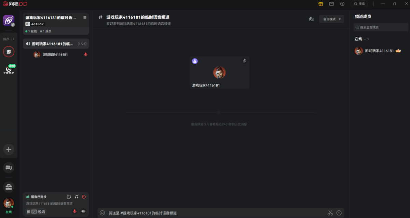Disconnect voice with the red power icon
The image size is (410, 218).
click(84, 197)
